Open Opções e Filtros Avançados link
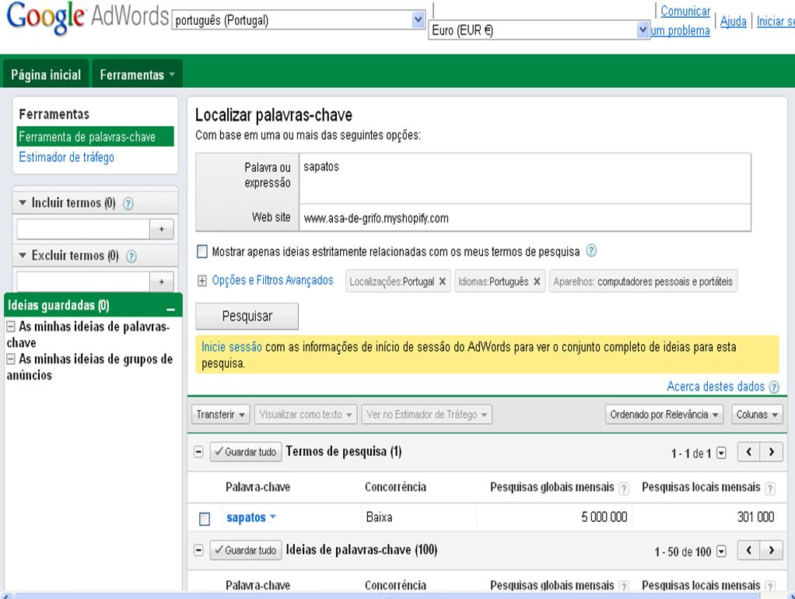This screenshot has width=795, height=599. [x=273, y=281]
